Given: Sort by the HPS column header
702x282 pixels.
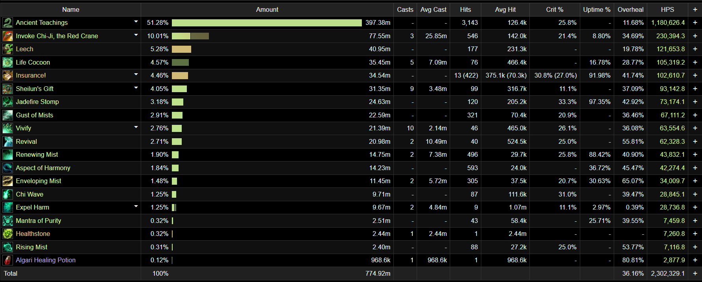Looking at the screenshot, I should (x=667, y=9).
